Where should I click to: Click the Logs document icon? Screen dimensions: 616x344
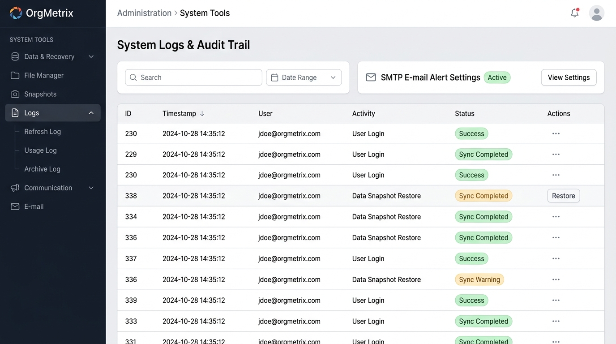tap(15, 113)
